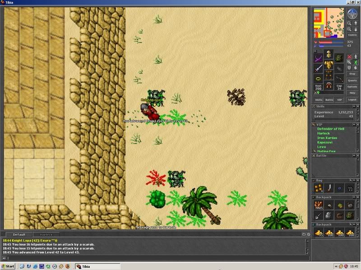The width and height of the screenshot is (361, 270).
Task: Select the pumpkin item in Backpack
Action: [x=350, y=205]
